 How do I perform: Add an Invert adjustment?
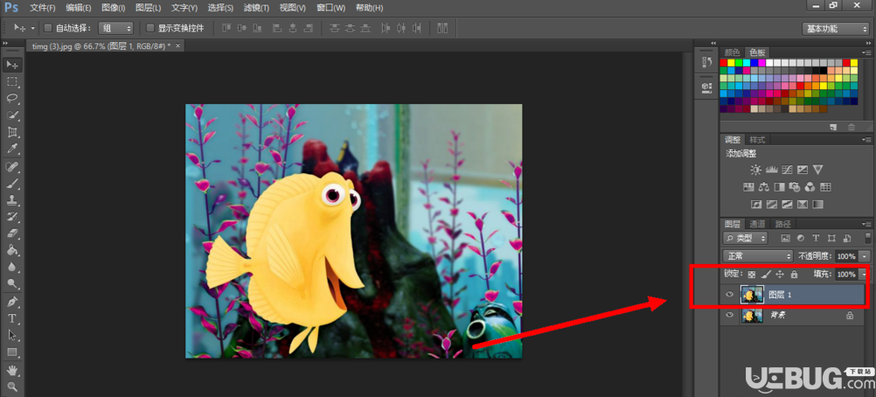click(x=756, y=204)
